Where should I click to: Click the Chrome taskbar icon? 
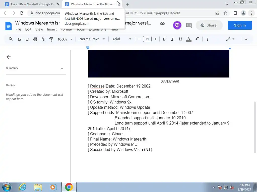tap(69, 187)
